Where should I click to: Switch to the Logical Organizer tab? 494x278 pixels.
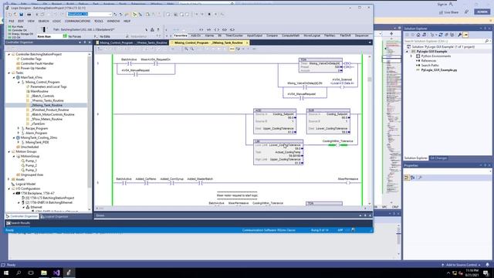54,216
